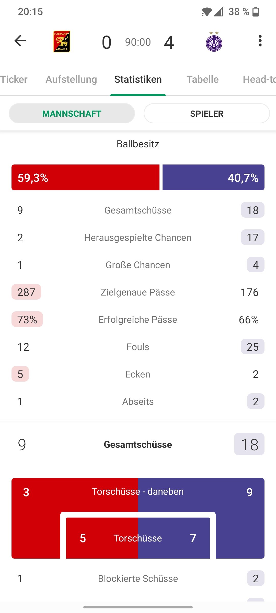
Task: Tap the Austria Wien team crest
Action: click(x=214, y=42)
